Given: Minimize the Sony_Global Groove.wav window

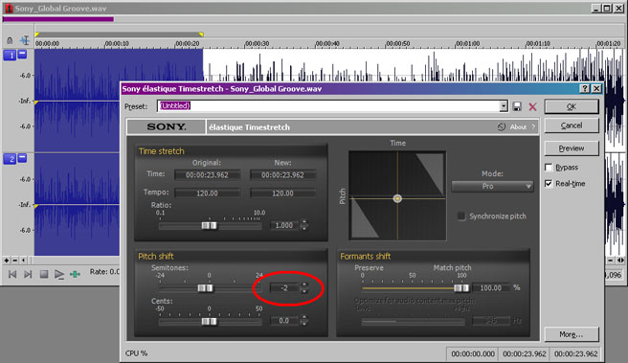Looking at the screenshot, I should [x=596, y=8].
